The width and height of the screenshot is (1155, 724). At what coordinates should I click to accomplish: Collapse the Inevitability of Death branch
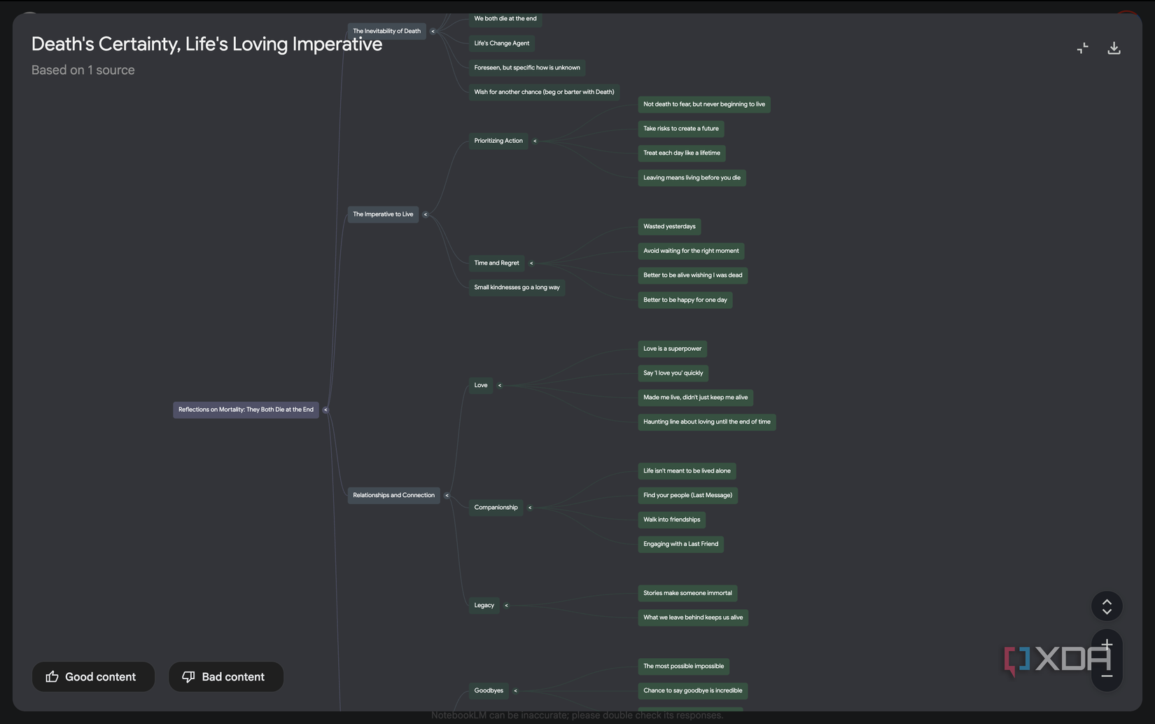coord(433,31)
